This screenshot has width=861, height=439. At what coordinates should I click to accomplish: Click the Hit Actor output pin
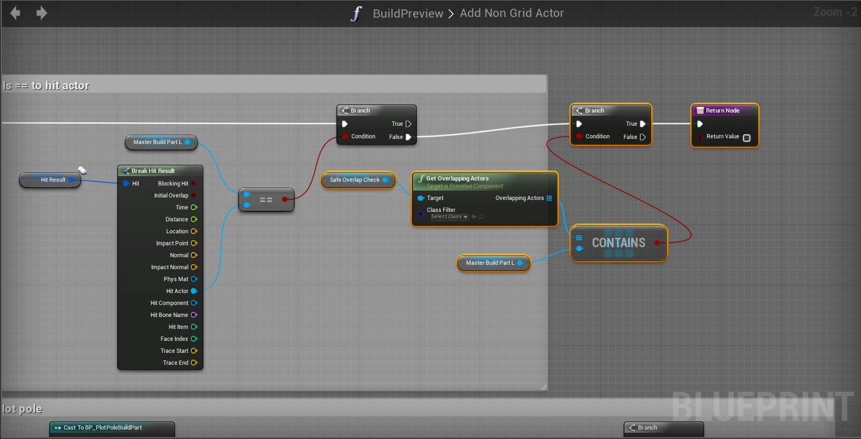point(194,291)
